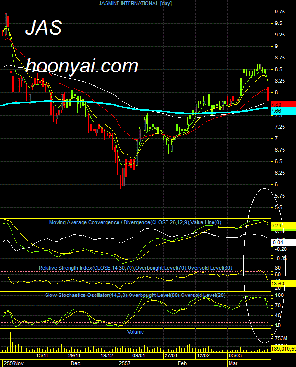The height and width of the screenshot is (367, 296).
Task: Click the 9.5 price axis label
Action: [278, 23]
